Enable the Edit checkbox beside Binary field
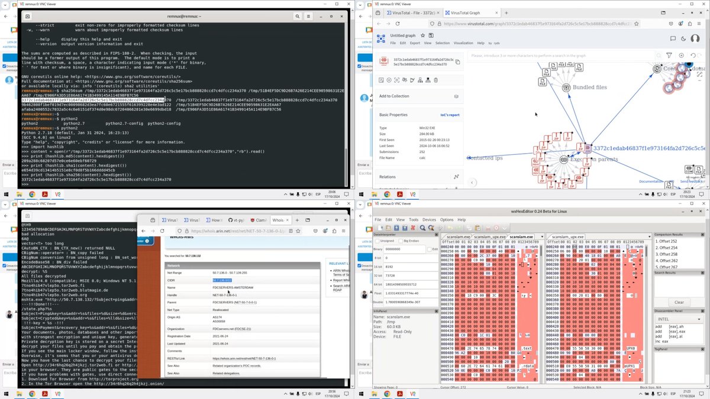The height and width of the screenshot is (399, 710). click(430, 249)
